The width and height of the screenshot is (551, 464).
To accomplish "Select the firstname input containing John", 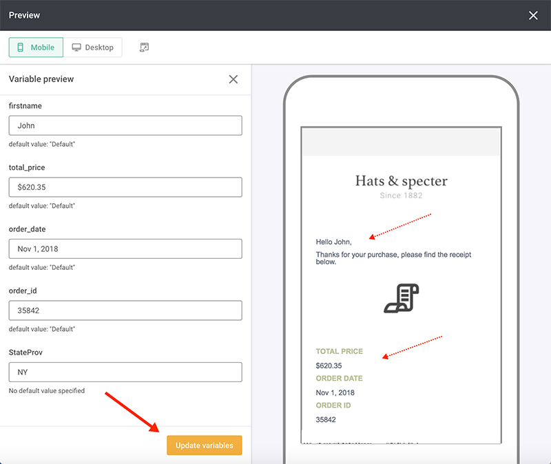I will click(x=125, y=125).
